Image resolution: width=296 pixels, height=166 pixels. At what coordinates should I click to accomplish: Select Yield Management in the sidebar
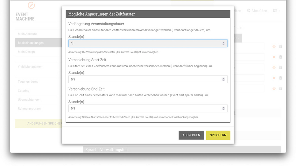(x=31, y=67)
